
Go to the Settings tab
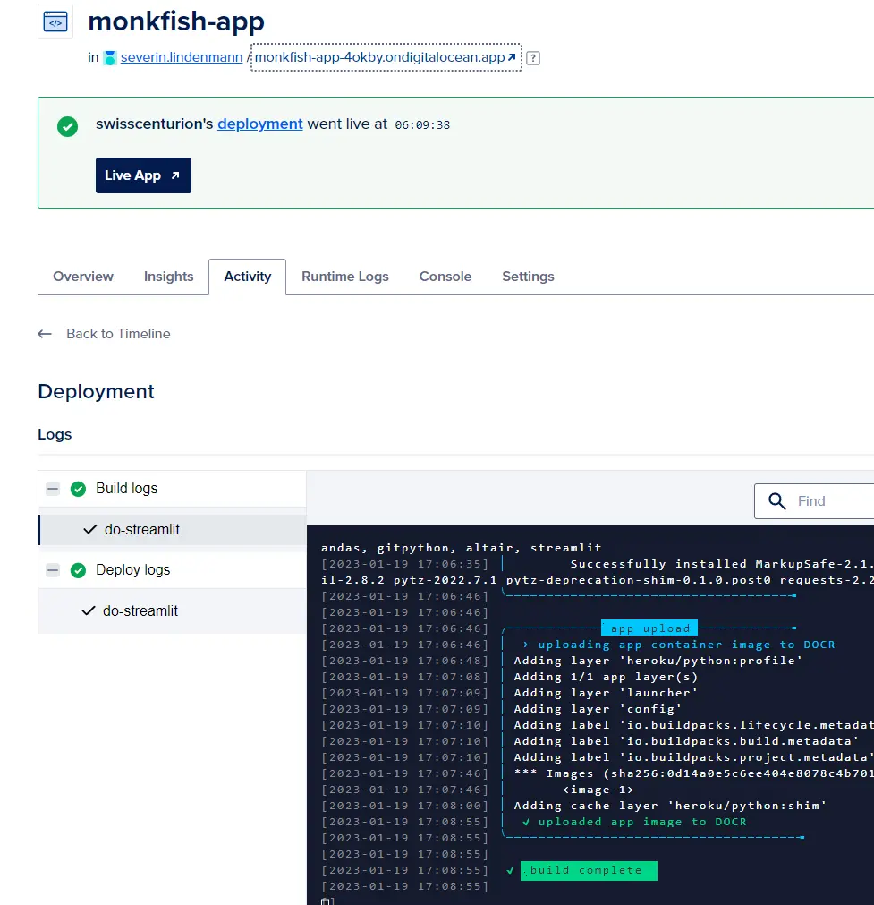(x=528, y=277)
